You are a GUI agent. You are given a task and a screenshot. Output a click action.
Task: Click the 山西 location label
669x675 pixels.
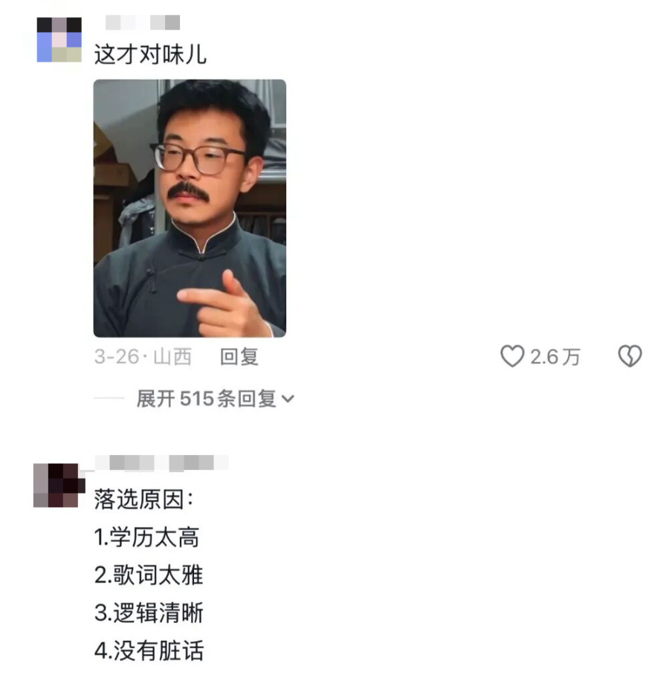(x=172, y=356)
